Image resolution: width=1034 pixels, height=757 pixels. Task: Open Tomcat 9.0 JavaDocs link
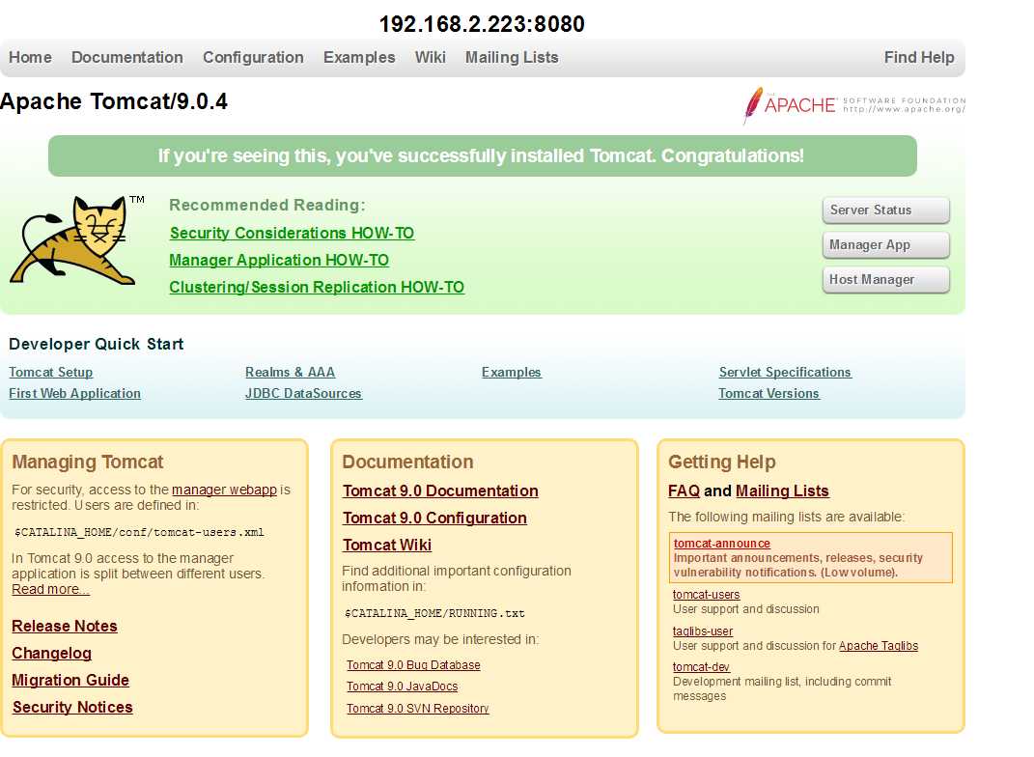point(403,687)
